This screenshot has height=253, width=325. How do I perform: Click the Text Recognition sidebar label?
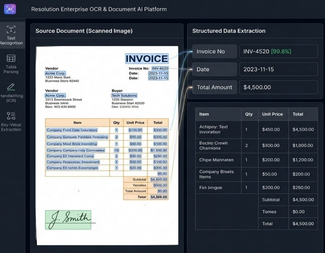click(x=11, y=40)
